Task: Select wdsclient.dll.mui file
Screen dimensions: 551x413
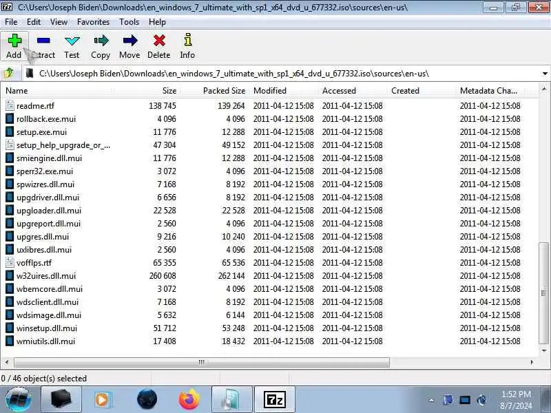Action: (x=48, y=302)
